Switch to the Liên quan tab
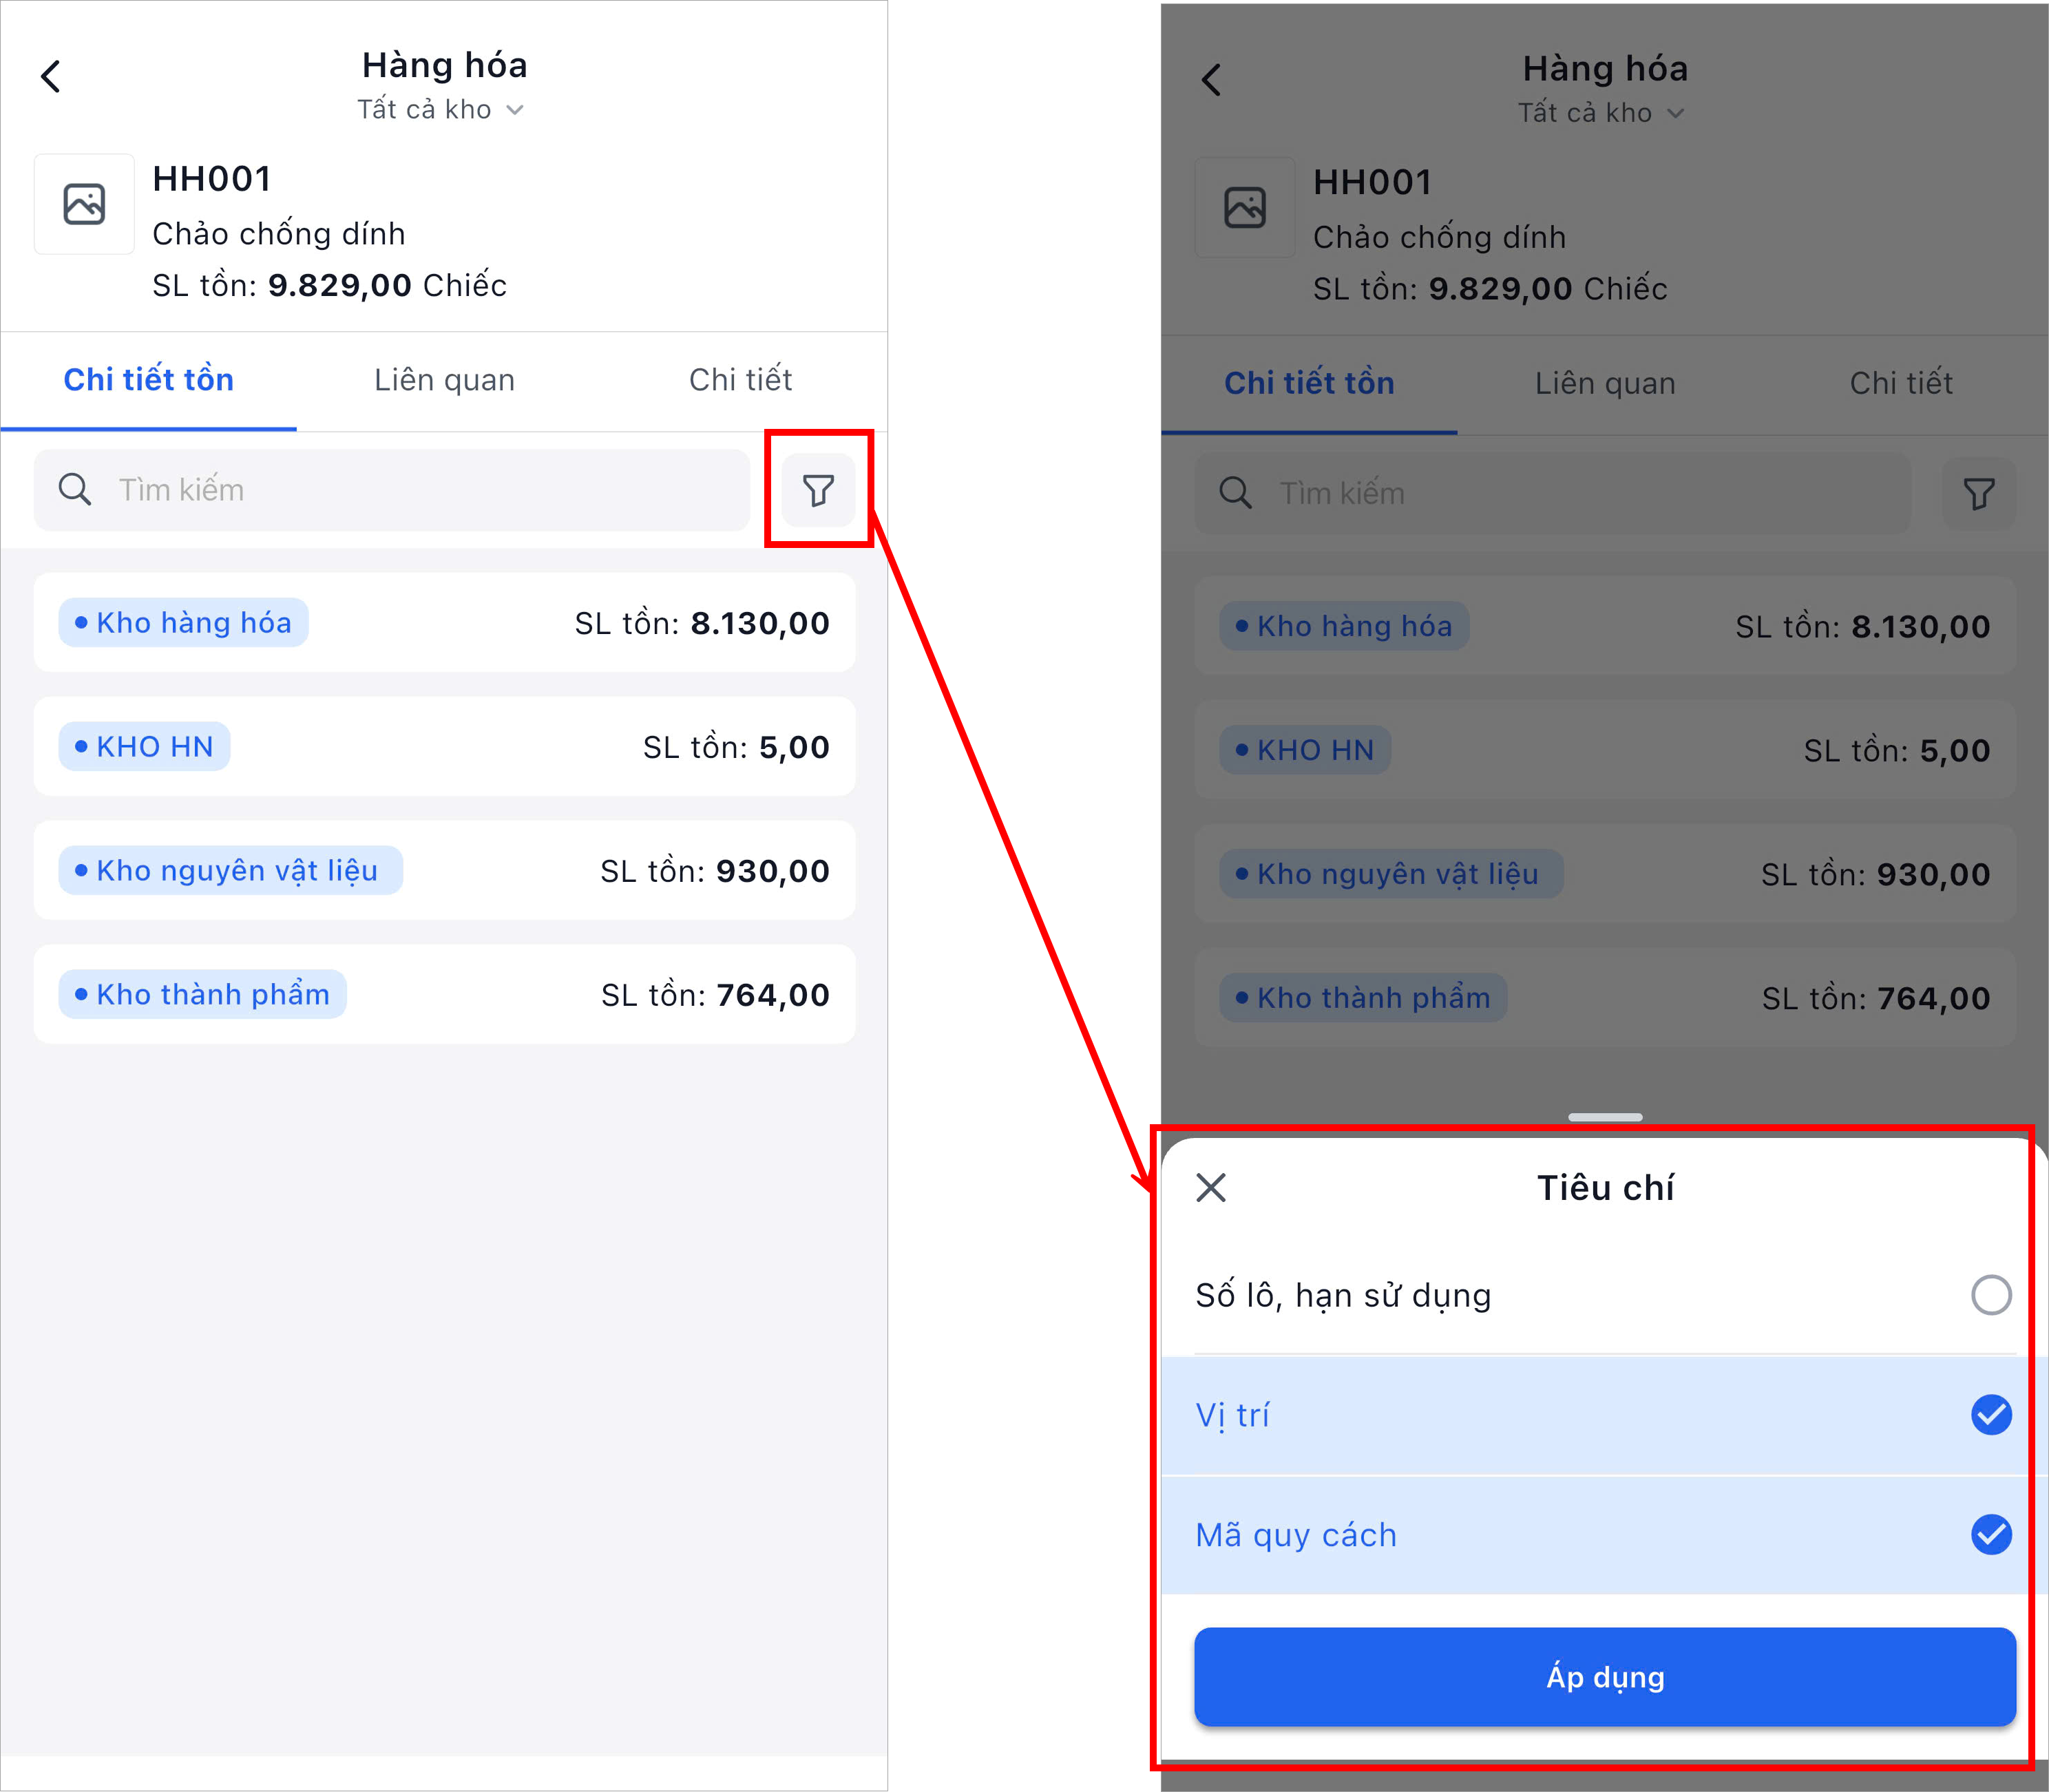The image size is (2049, 1792). click(x=444, y=380)
